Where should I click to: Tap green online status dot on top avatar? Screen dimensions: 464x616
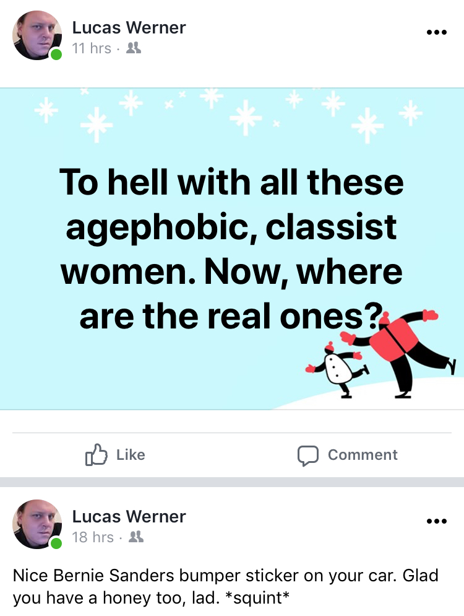pyautogui.click(x=56, y=54)
